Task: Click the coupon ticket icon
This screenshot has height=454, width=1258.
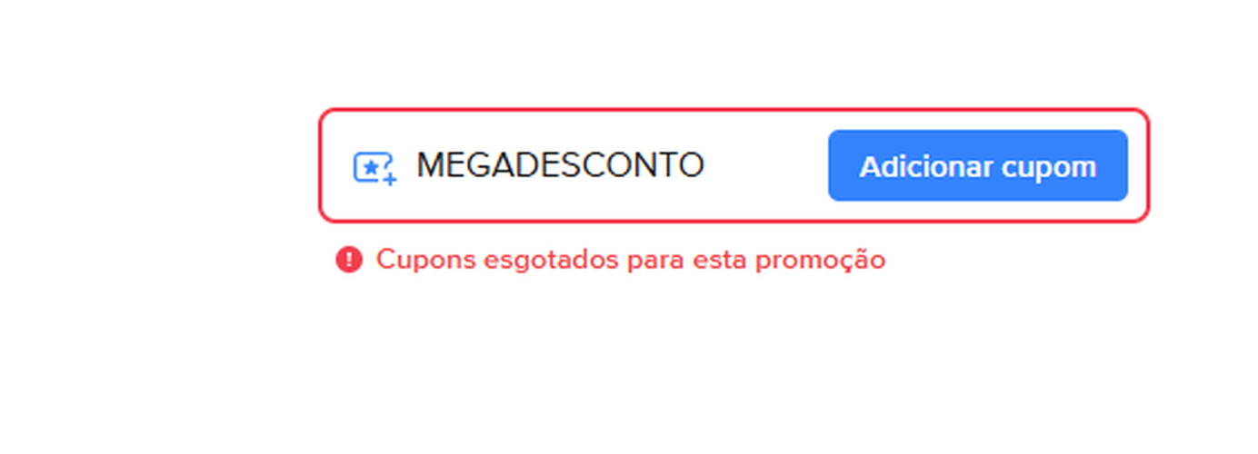Action: pyautogui.click(x=374, y=168)
